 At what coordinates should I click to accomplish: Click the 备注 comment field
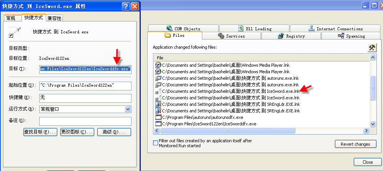tap(85, 121)
